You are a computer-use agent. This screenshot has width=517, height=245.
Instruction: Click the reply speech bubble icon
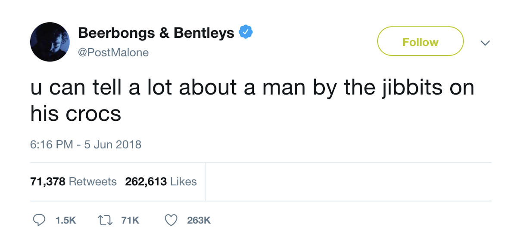tap(39, 220)
